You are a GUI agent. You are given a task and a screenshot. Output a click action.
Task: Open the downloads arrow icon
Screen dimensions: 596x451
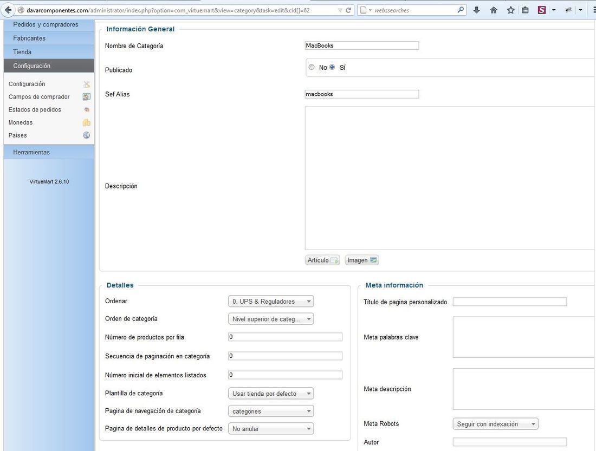click(x=476, y=10)
